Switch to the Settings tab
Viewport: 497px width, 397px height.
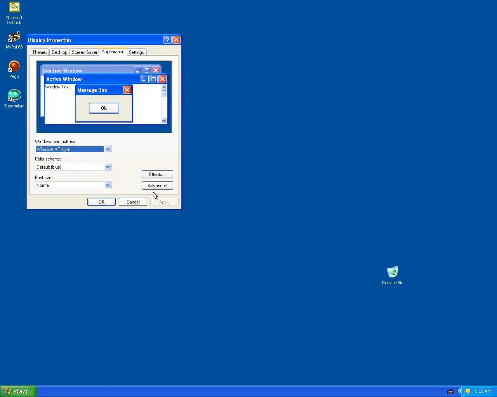(x=136, y=52)
